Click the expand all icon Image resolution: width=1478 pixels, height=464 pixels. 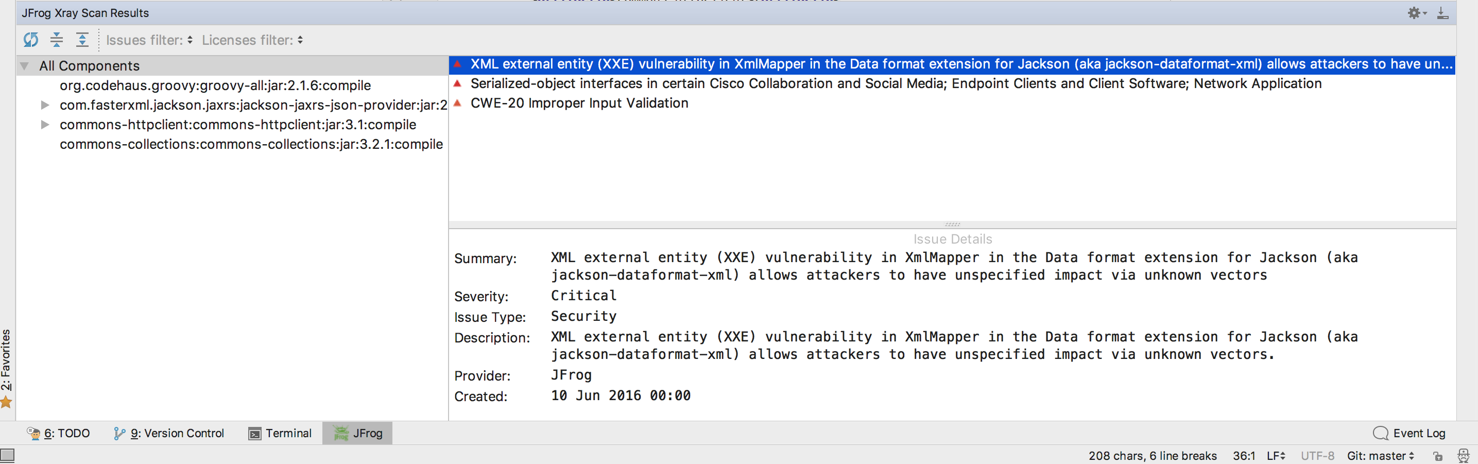click(x=82, y=40)
